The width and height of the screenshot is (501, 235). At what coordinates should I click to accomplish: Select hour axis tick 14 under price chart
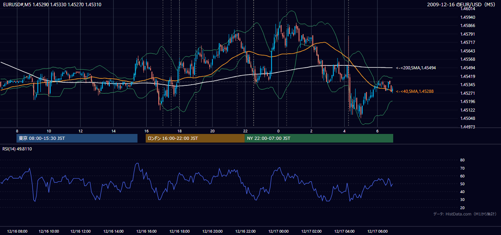(x=113, y=131)
